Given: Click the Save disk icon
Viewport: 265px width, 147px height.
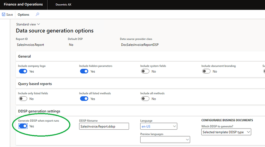Looking at the screenshot, I should pos(3,15).
